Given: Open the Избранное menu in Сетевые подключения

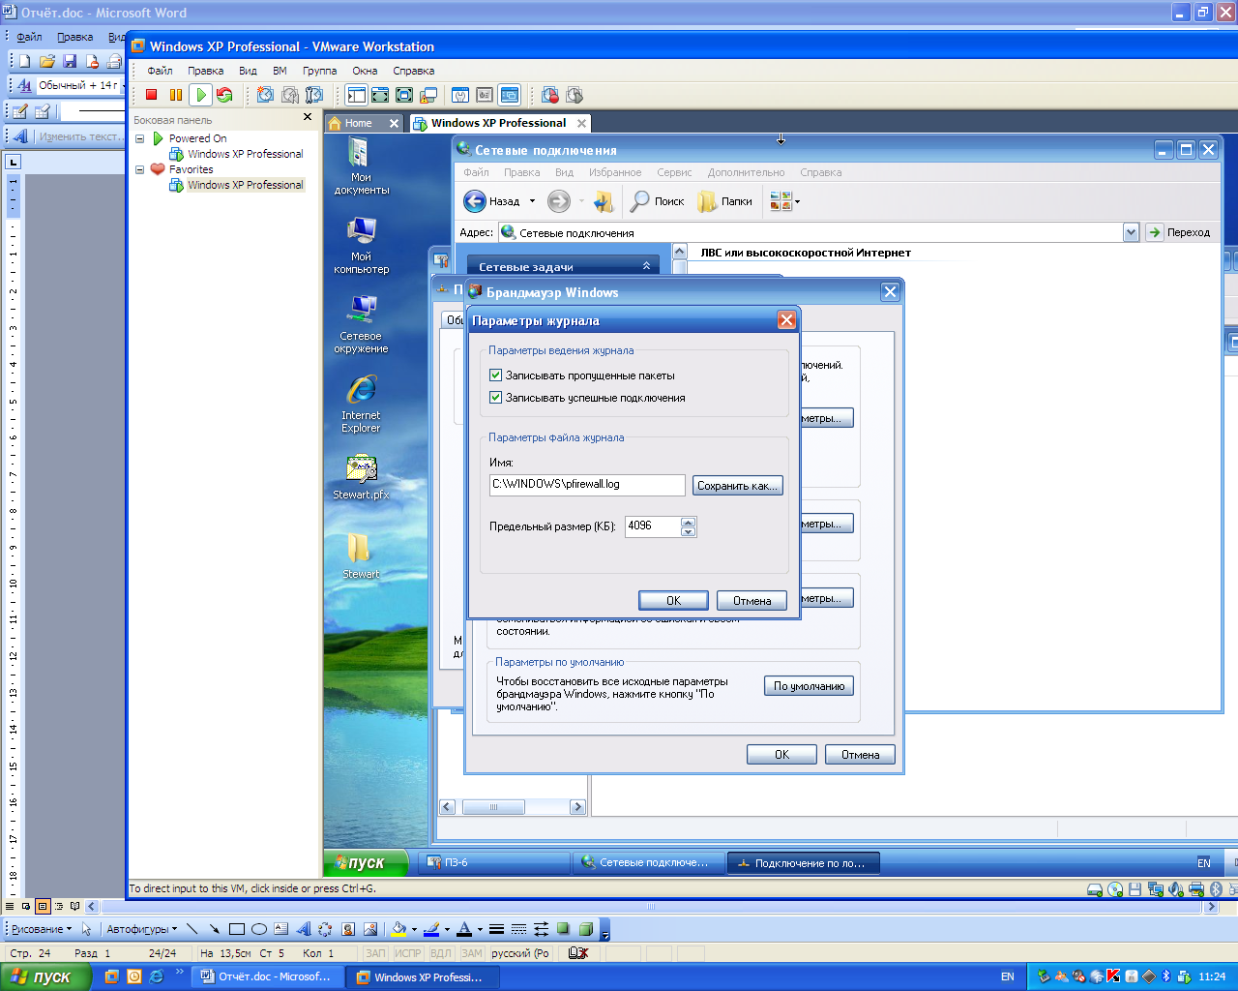Looking at the screenshot, I should (x=615, y=172).
